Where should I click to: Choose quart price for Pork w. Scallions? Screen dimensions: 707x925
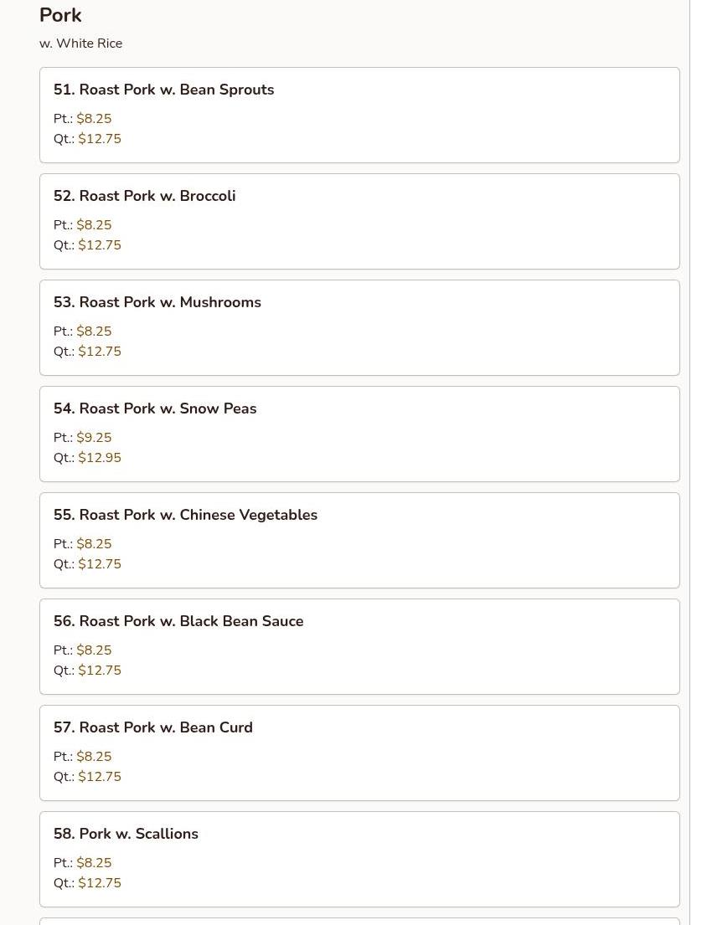[x=100, y=883]
